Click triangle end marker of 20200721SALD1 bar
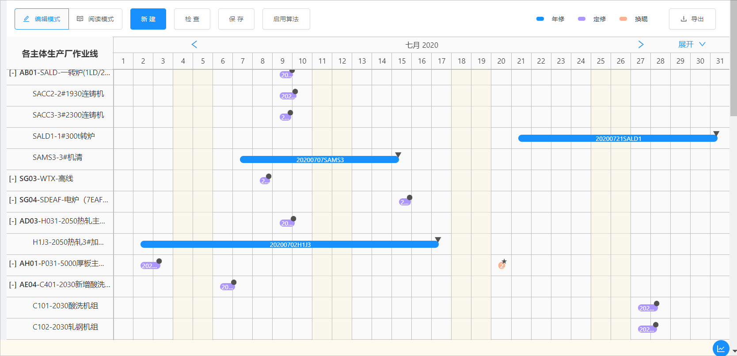This screenshot has height=356, width=737. point(716,133)
